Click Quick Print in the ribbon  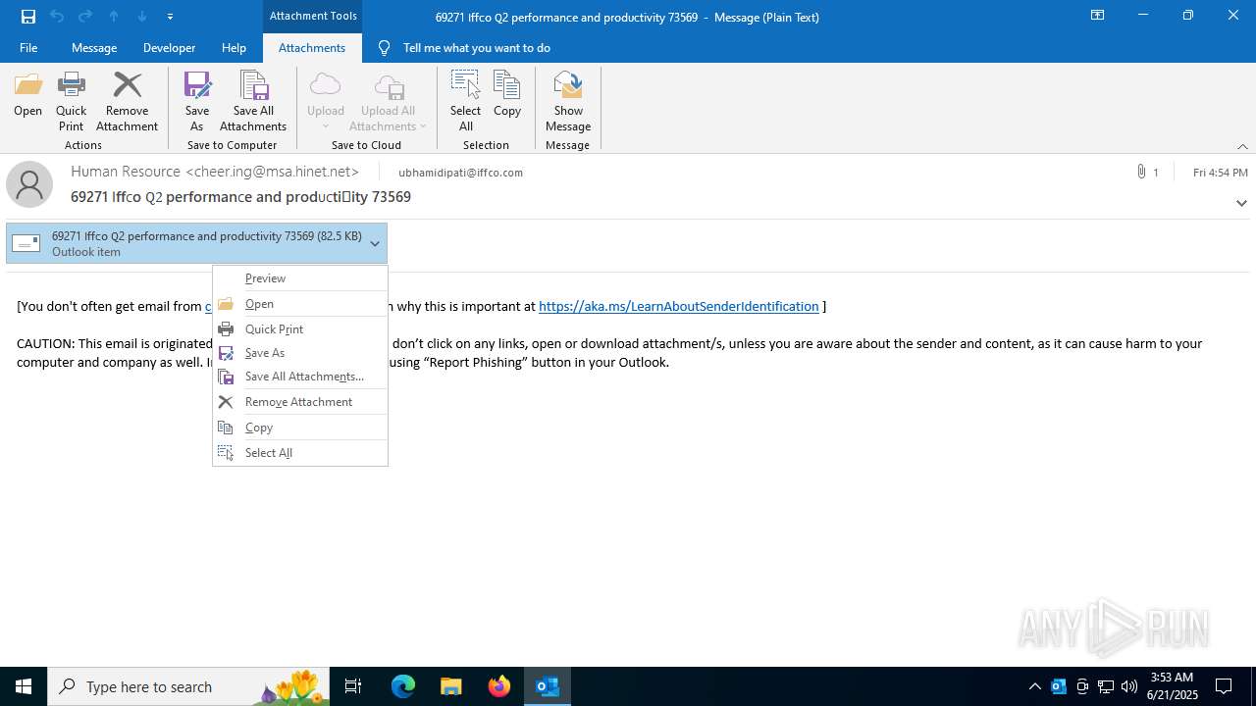coord(71,102)
